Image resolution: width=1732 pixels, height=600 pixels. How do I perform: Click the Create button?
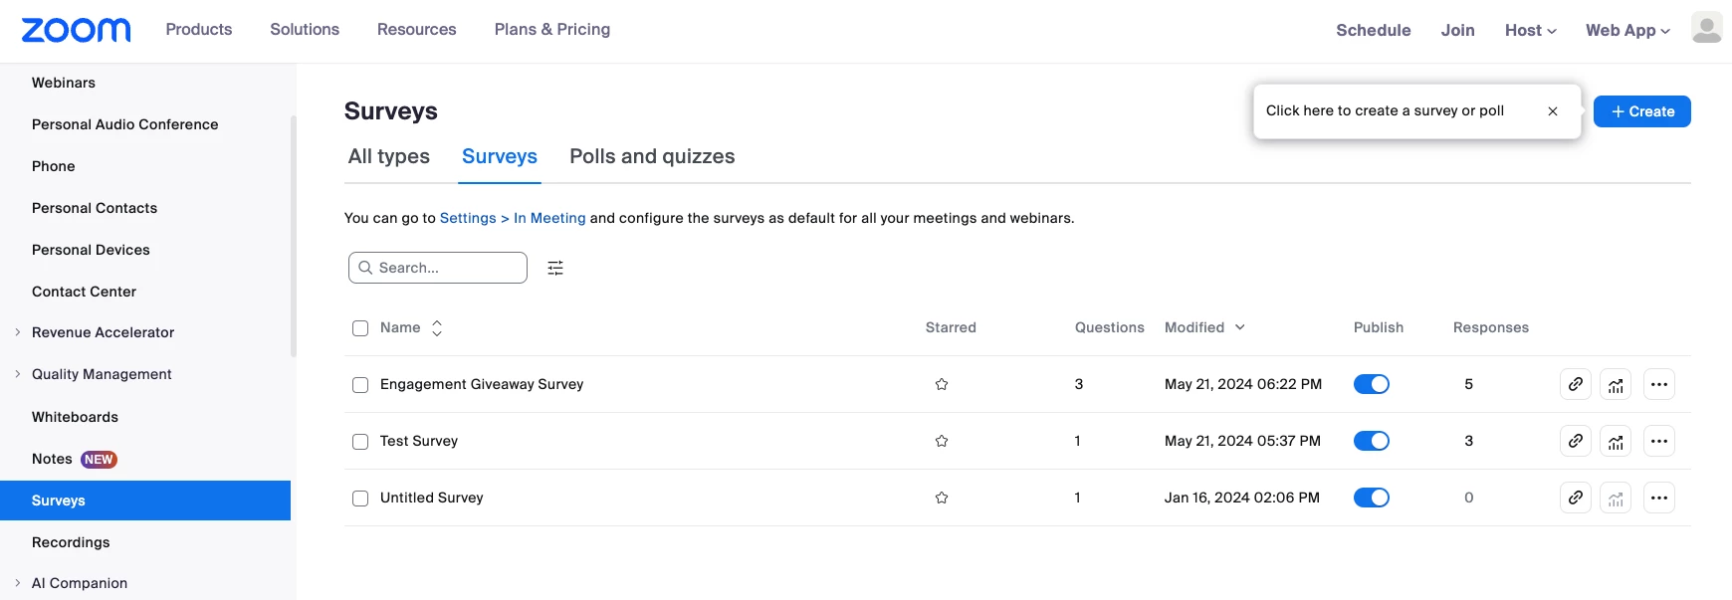[x=1641, y=111]
